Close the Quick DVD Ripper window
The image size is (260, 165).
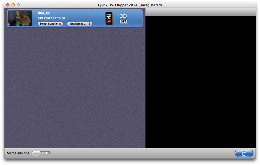pos(8,5)
